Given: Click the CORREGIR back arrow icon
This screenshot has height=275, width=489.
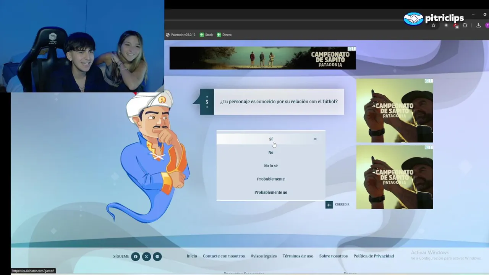Looking at the screenshot, I should pyautogui.click(x=329, y=205).
